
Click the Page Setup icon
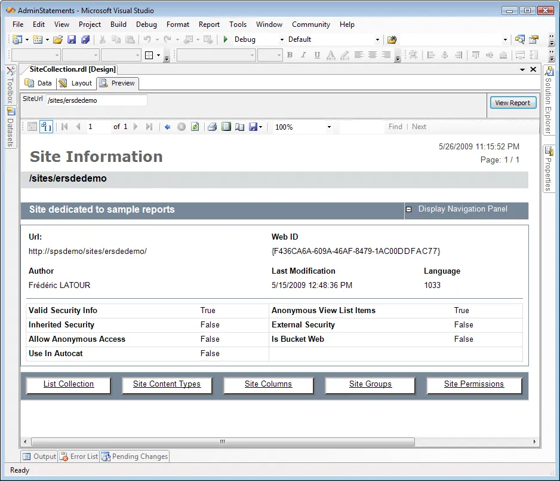[239, 127]
